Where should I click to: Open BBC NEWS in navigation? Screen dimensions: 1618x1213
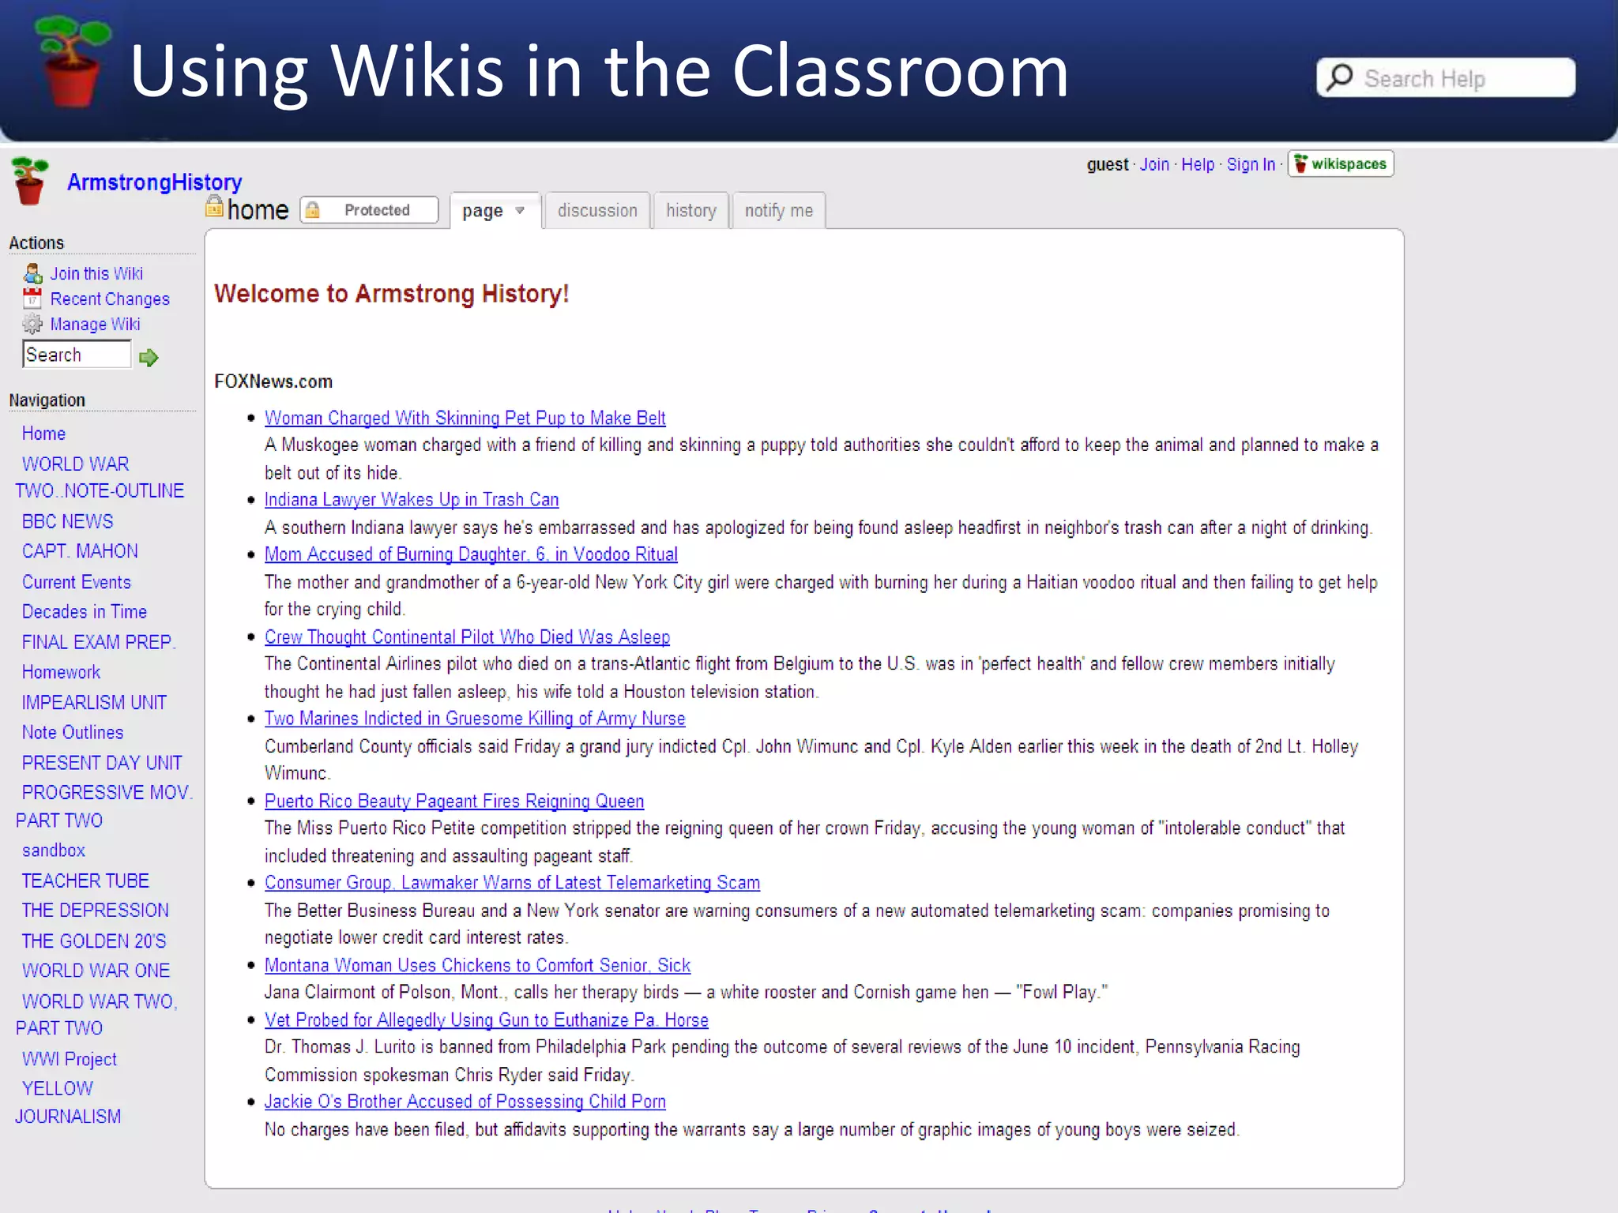tap(67, 521)
